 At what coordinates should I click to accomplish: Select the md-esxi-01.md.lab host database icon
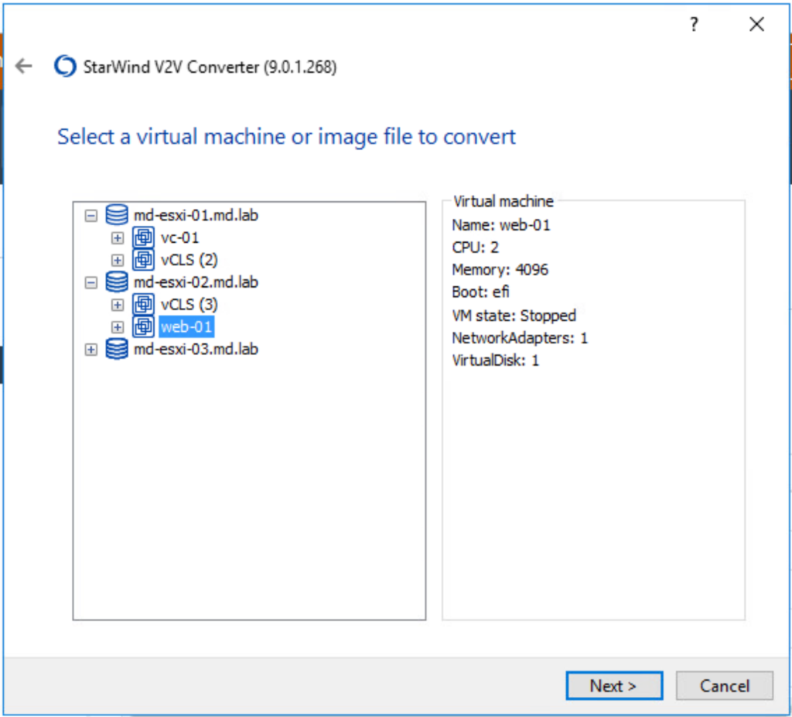tap(117, 215)
